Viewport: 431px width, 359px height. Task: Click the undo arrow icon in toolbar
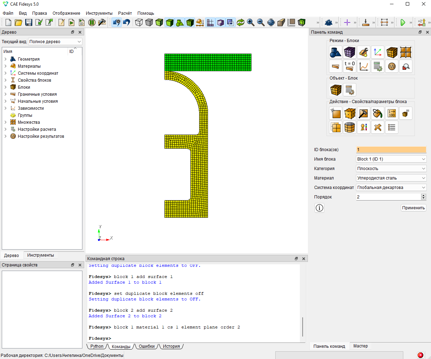[127, 22]
